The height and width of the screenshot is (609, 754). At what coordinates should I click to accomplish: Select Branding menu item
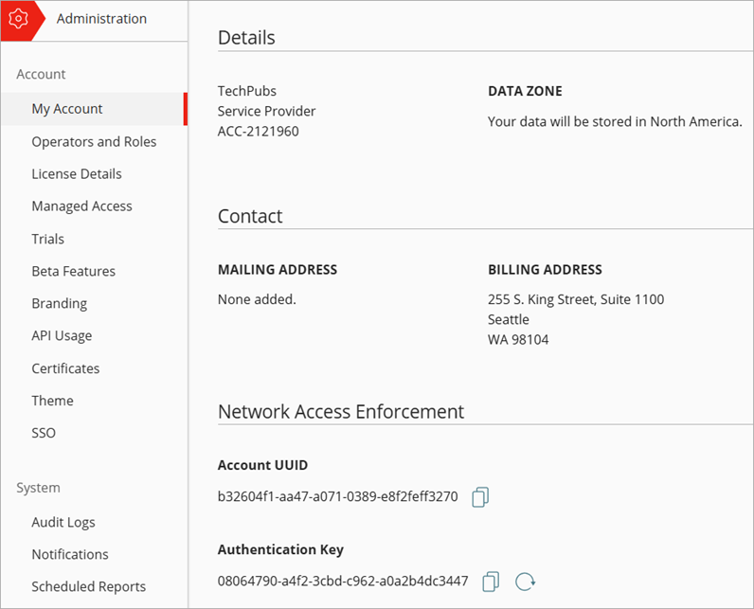coord(59,303)
